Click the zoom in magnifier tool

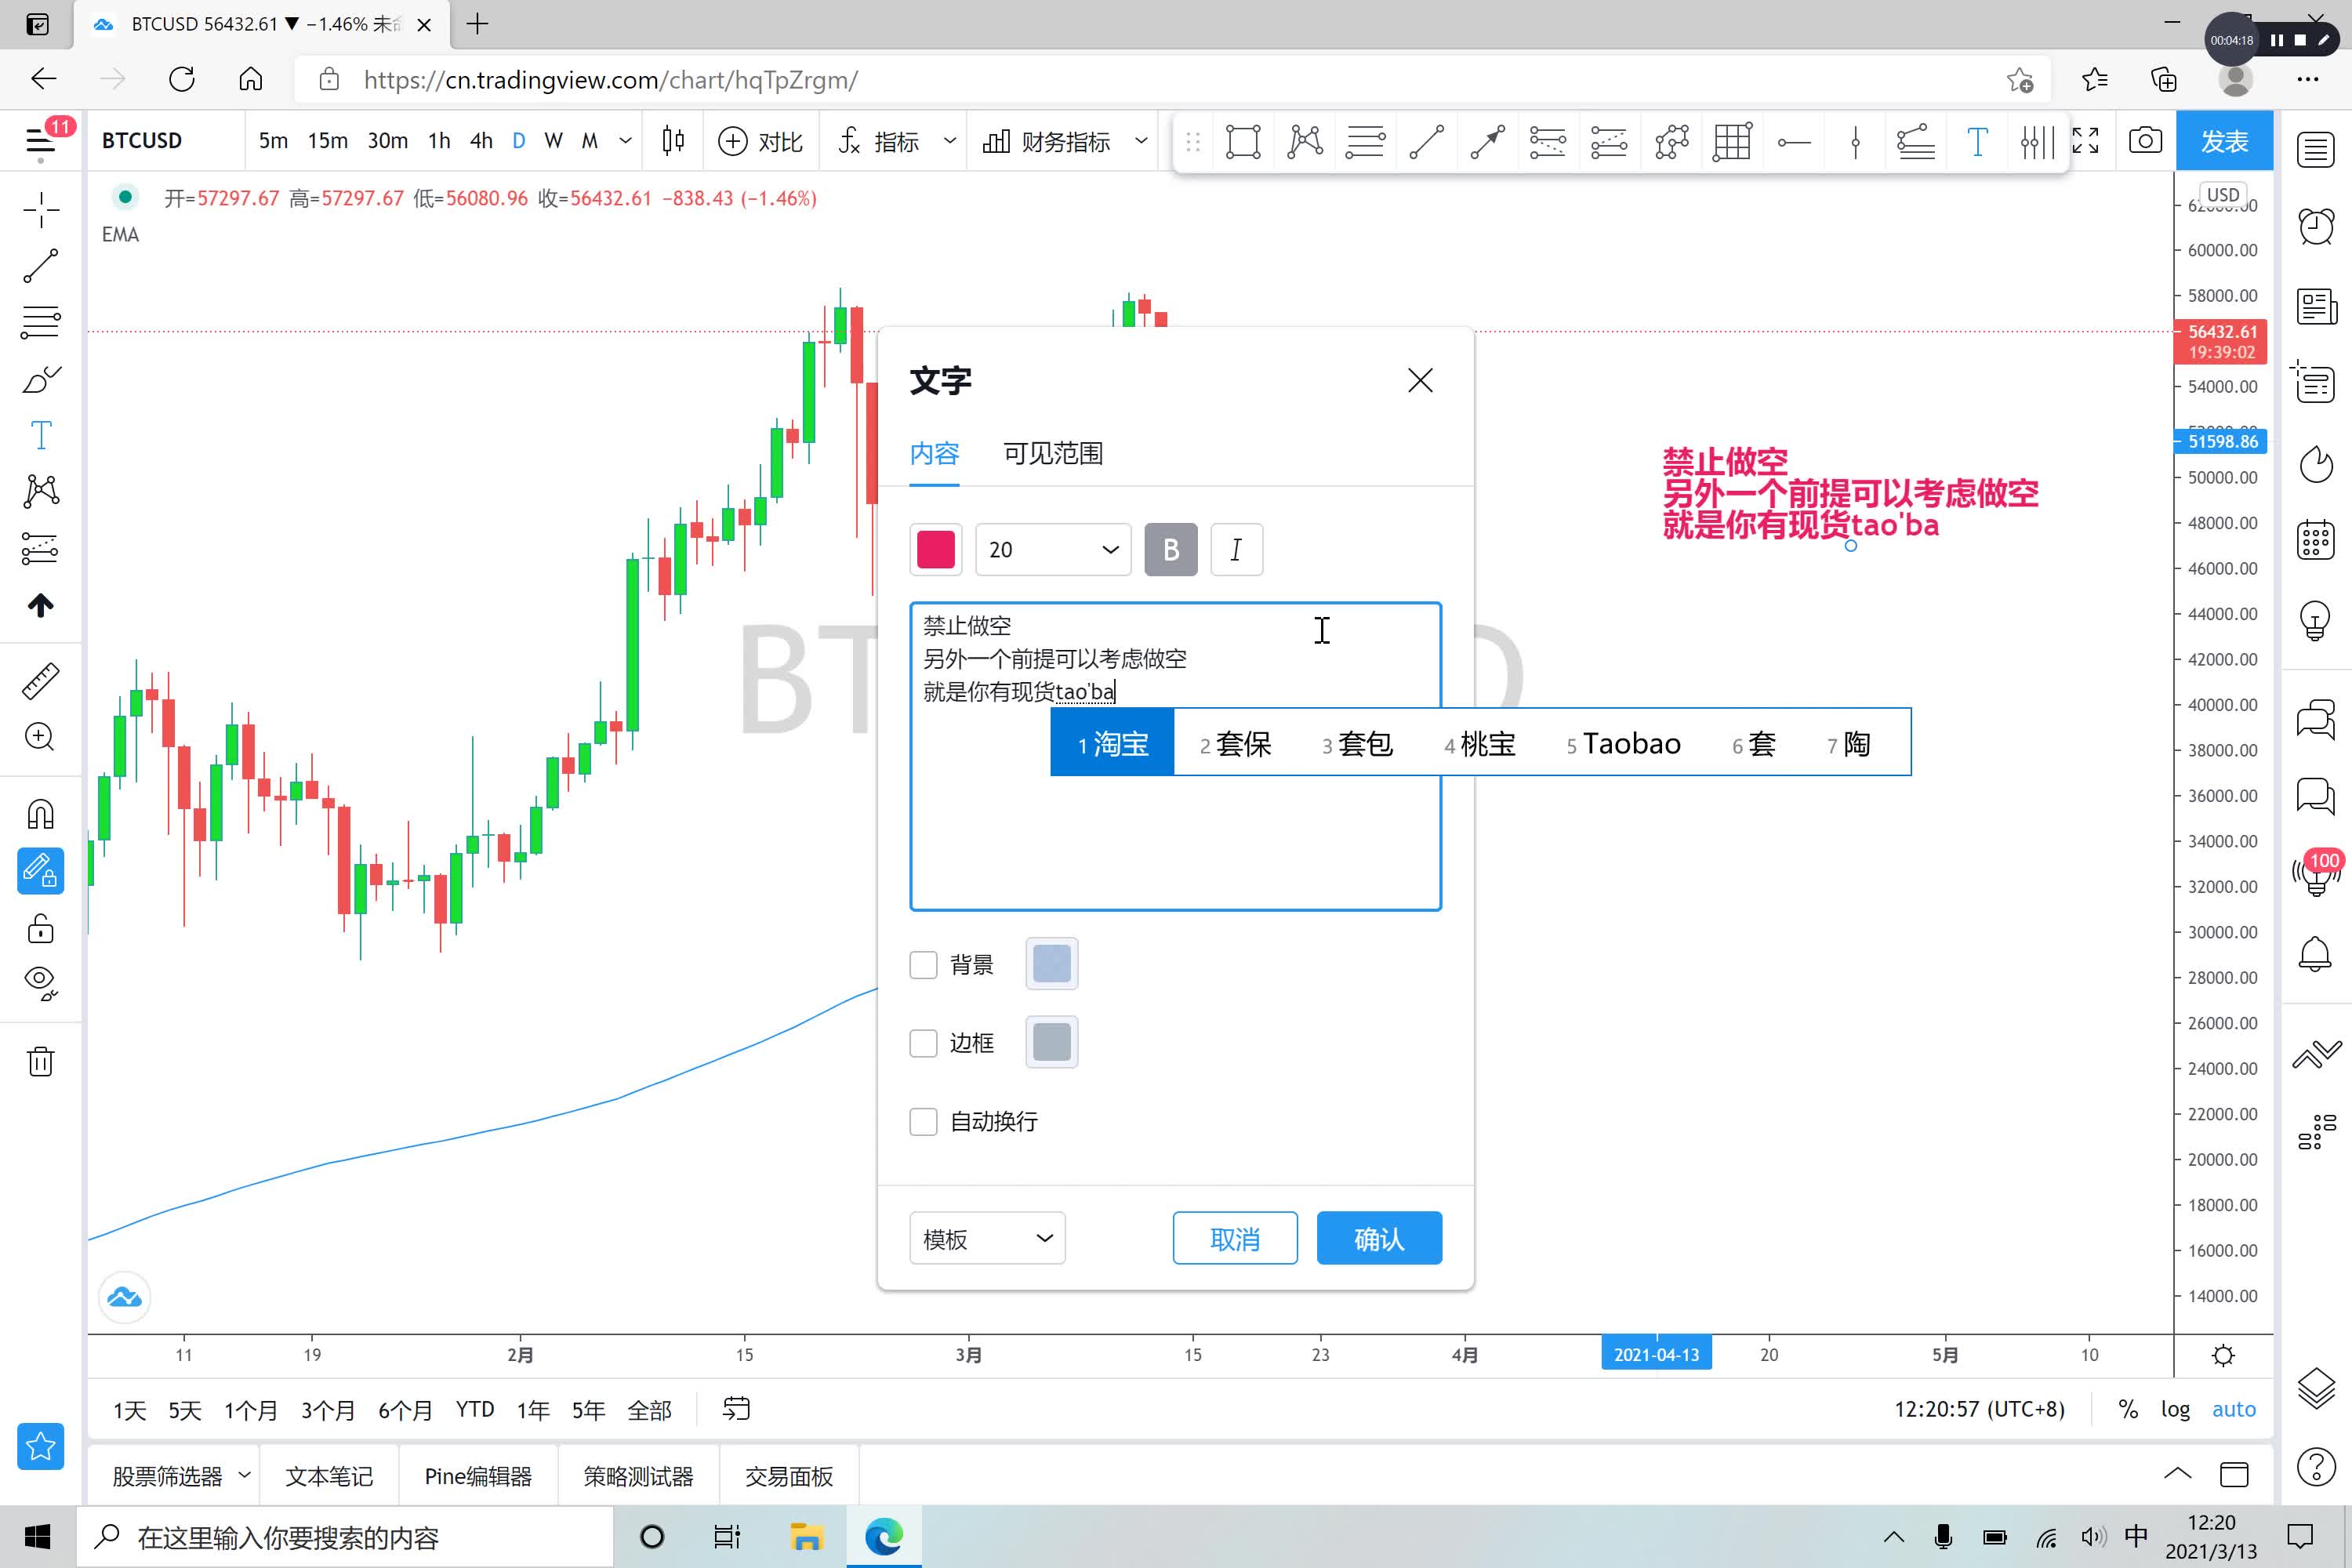tap(40, 737)
